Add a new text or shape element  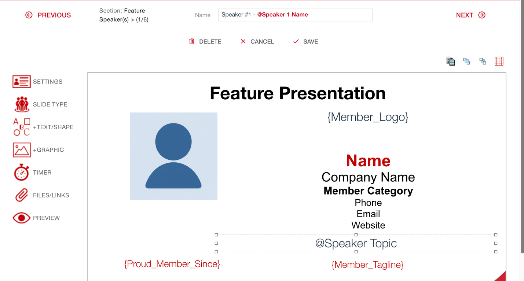click(43, 127)
